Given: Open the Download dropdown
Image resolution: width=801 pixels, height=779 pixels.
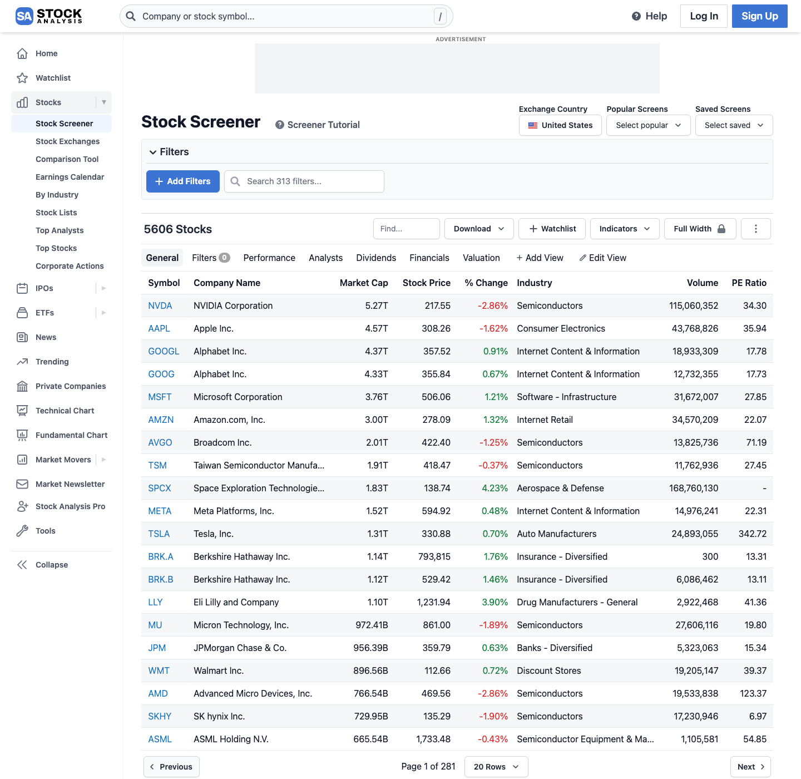Looking at the screenshot, I should point(479,229).
